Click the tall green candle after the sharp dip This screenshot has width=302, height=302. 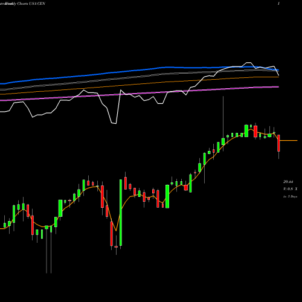tap(121, 213)
